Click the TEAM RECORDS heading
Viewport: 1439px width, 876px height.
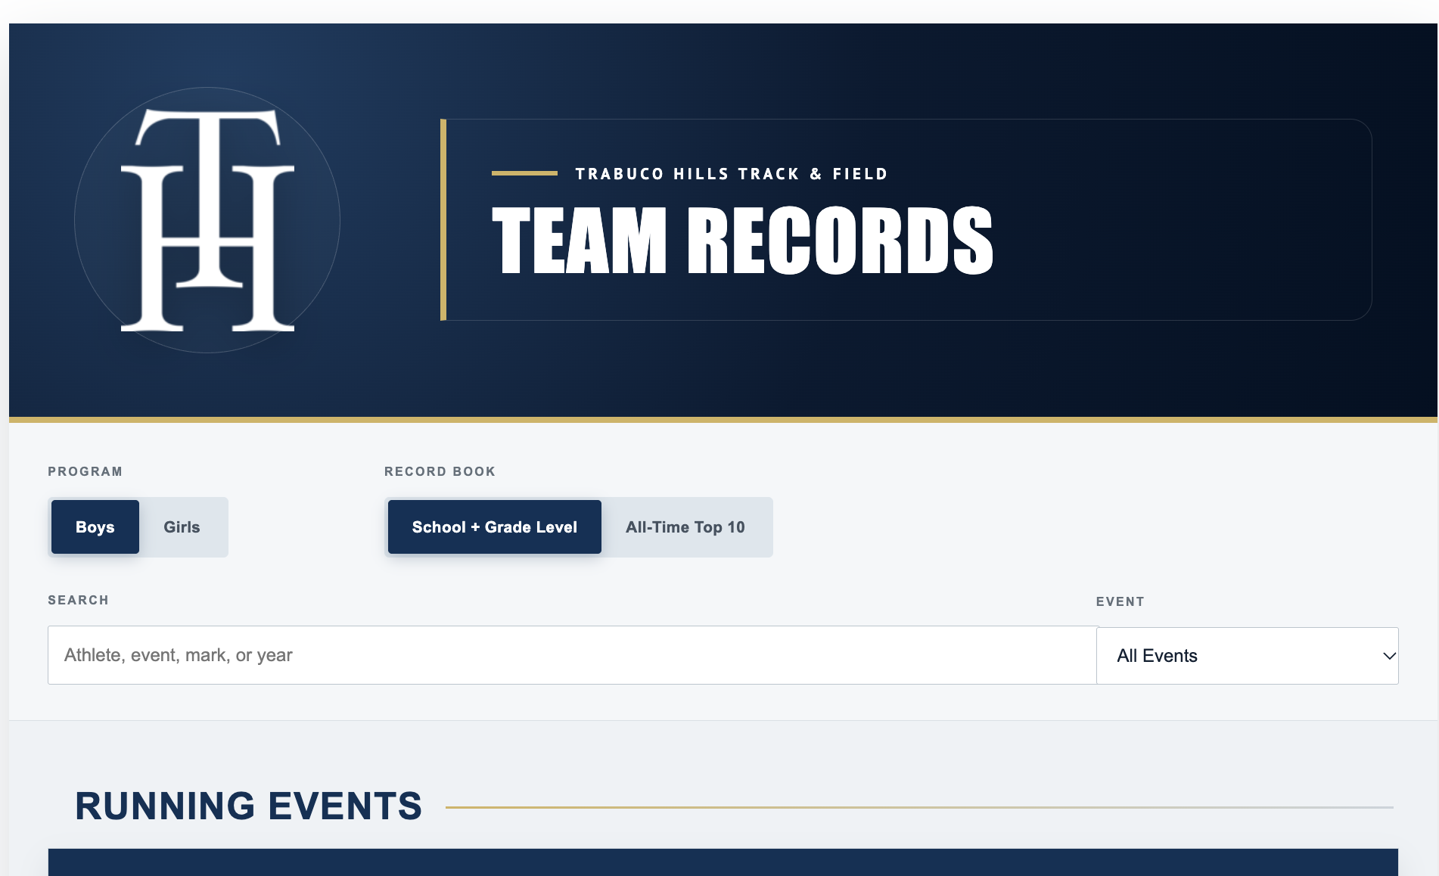pos(742,241)
